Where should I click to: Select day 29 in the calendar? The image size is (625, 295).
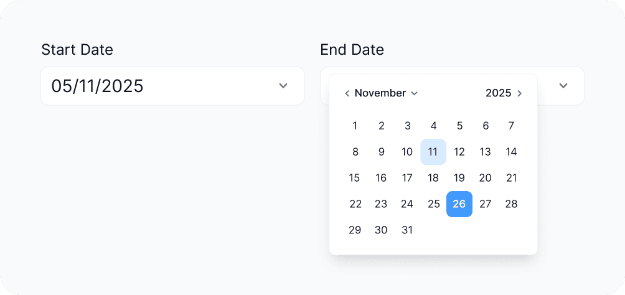click(355, 230)
